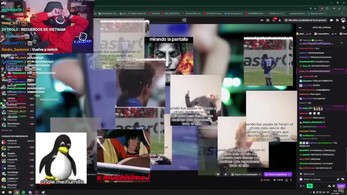The height and width of the screenshot is (195, 347).
Task: Collapse the chat panel with the arrow icon
Action: tap(300, 27)
